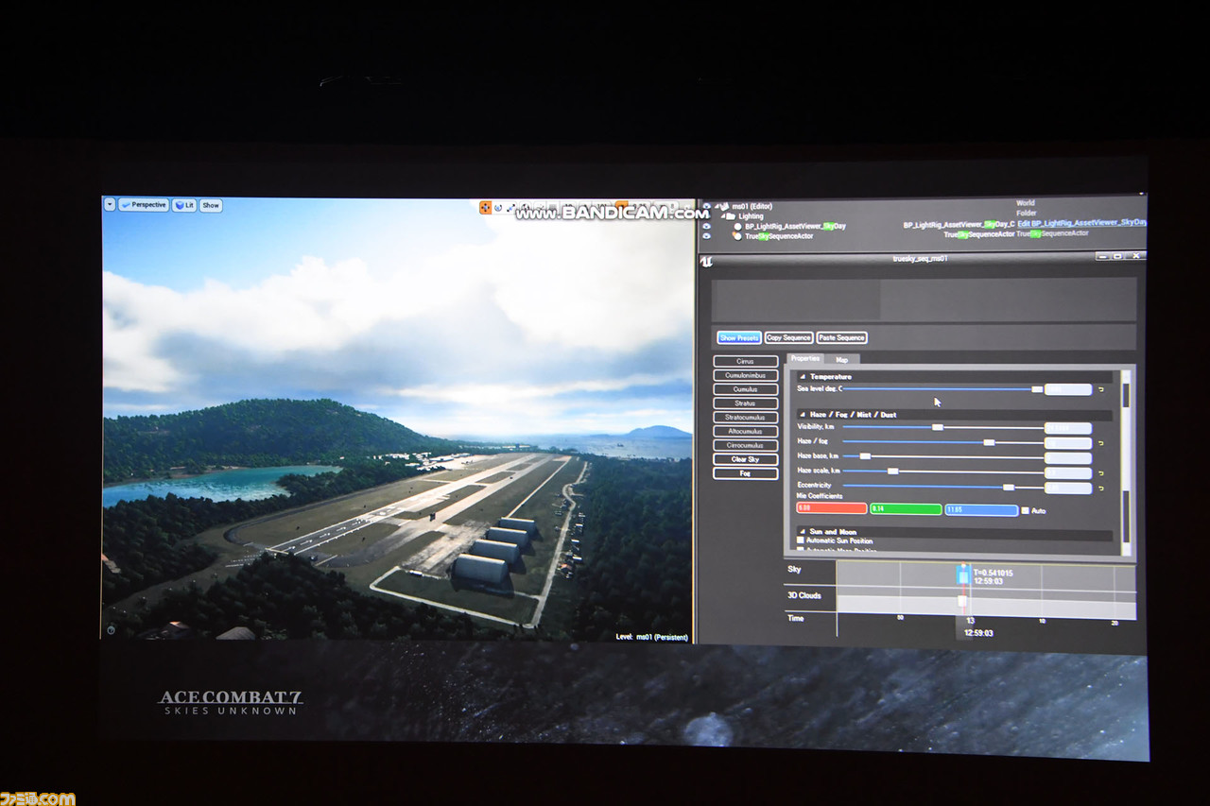Screen dimensions: 1210x806
Task: Collapse the Haze / Fog / Mist / Dust section
Action: [803, 414]
